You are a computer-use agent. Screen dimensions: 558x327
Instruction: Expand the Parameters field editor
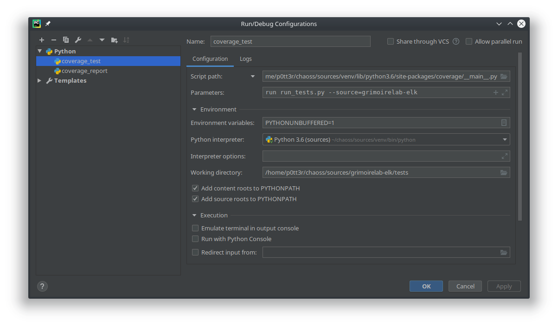[504, 92]
